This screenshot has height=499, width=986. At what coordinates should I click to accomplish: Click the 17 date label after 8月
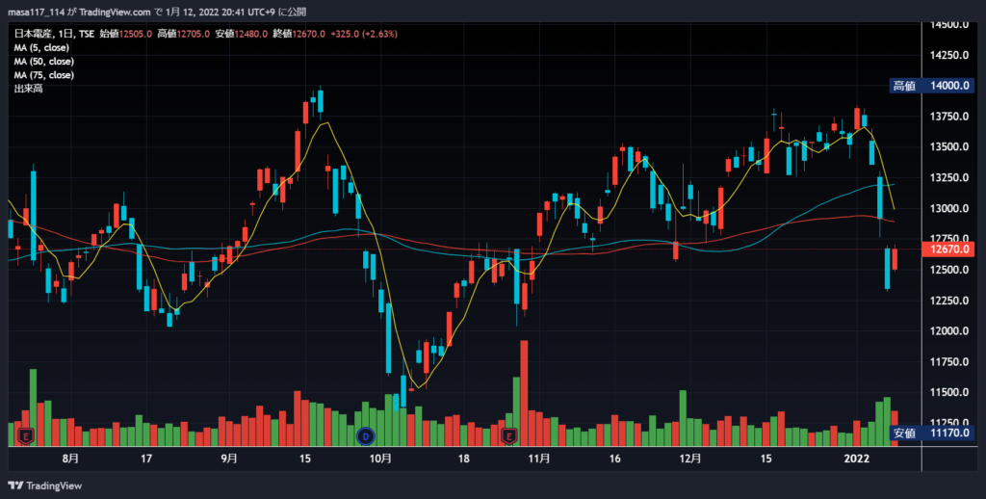coord(146,459)
